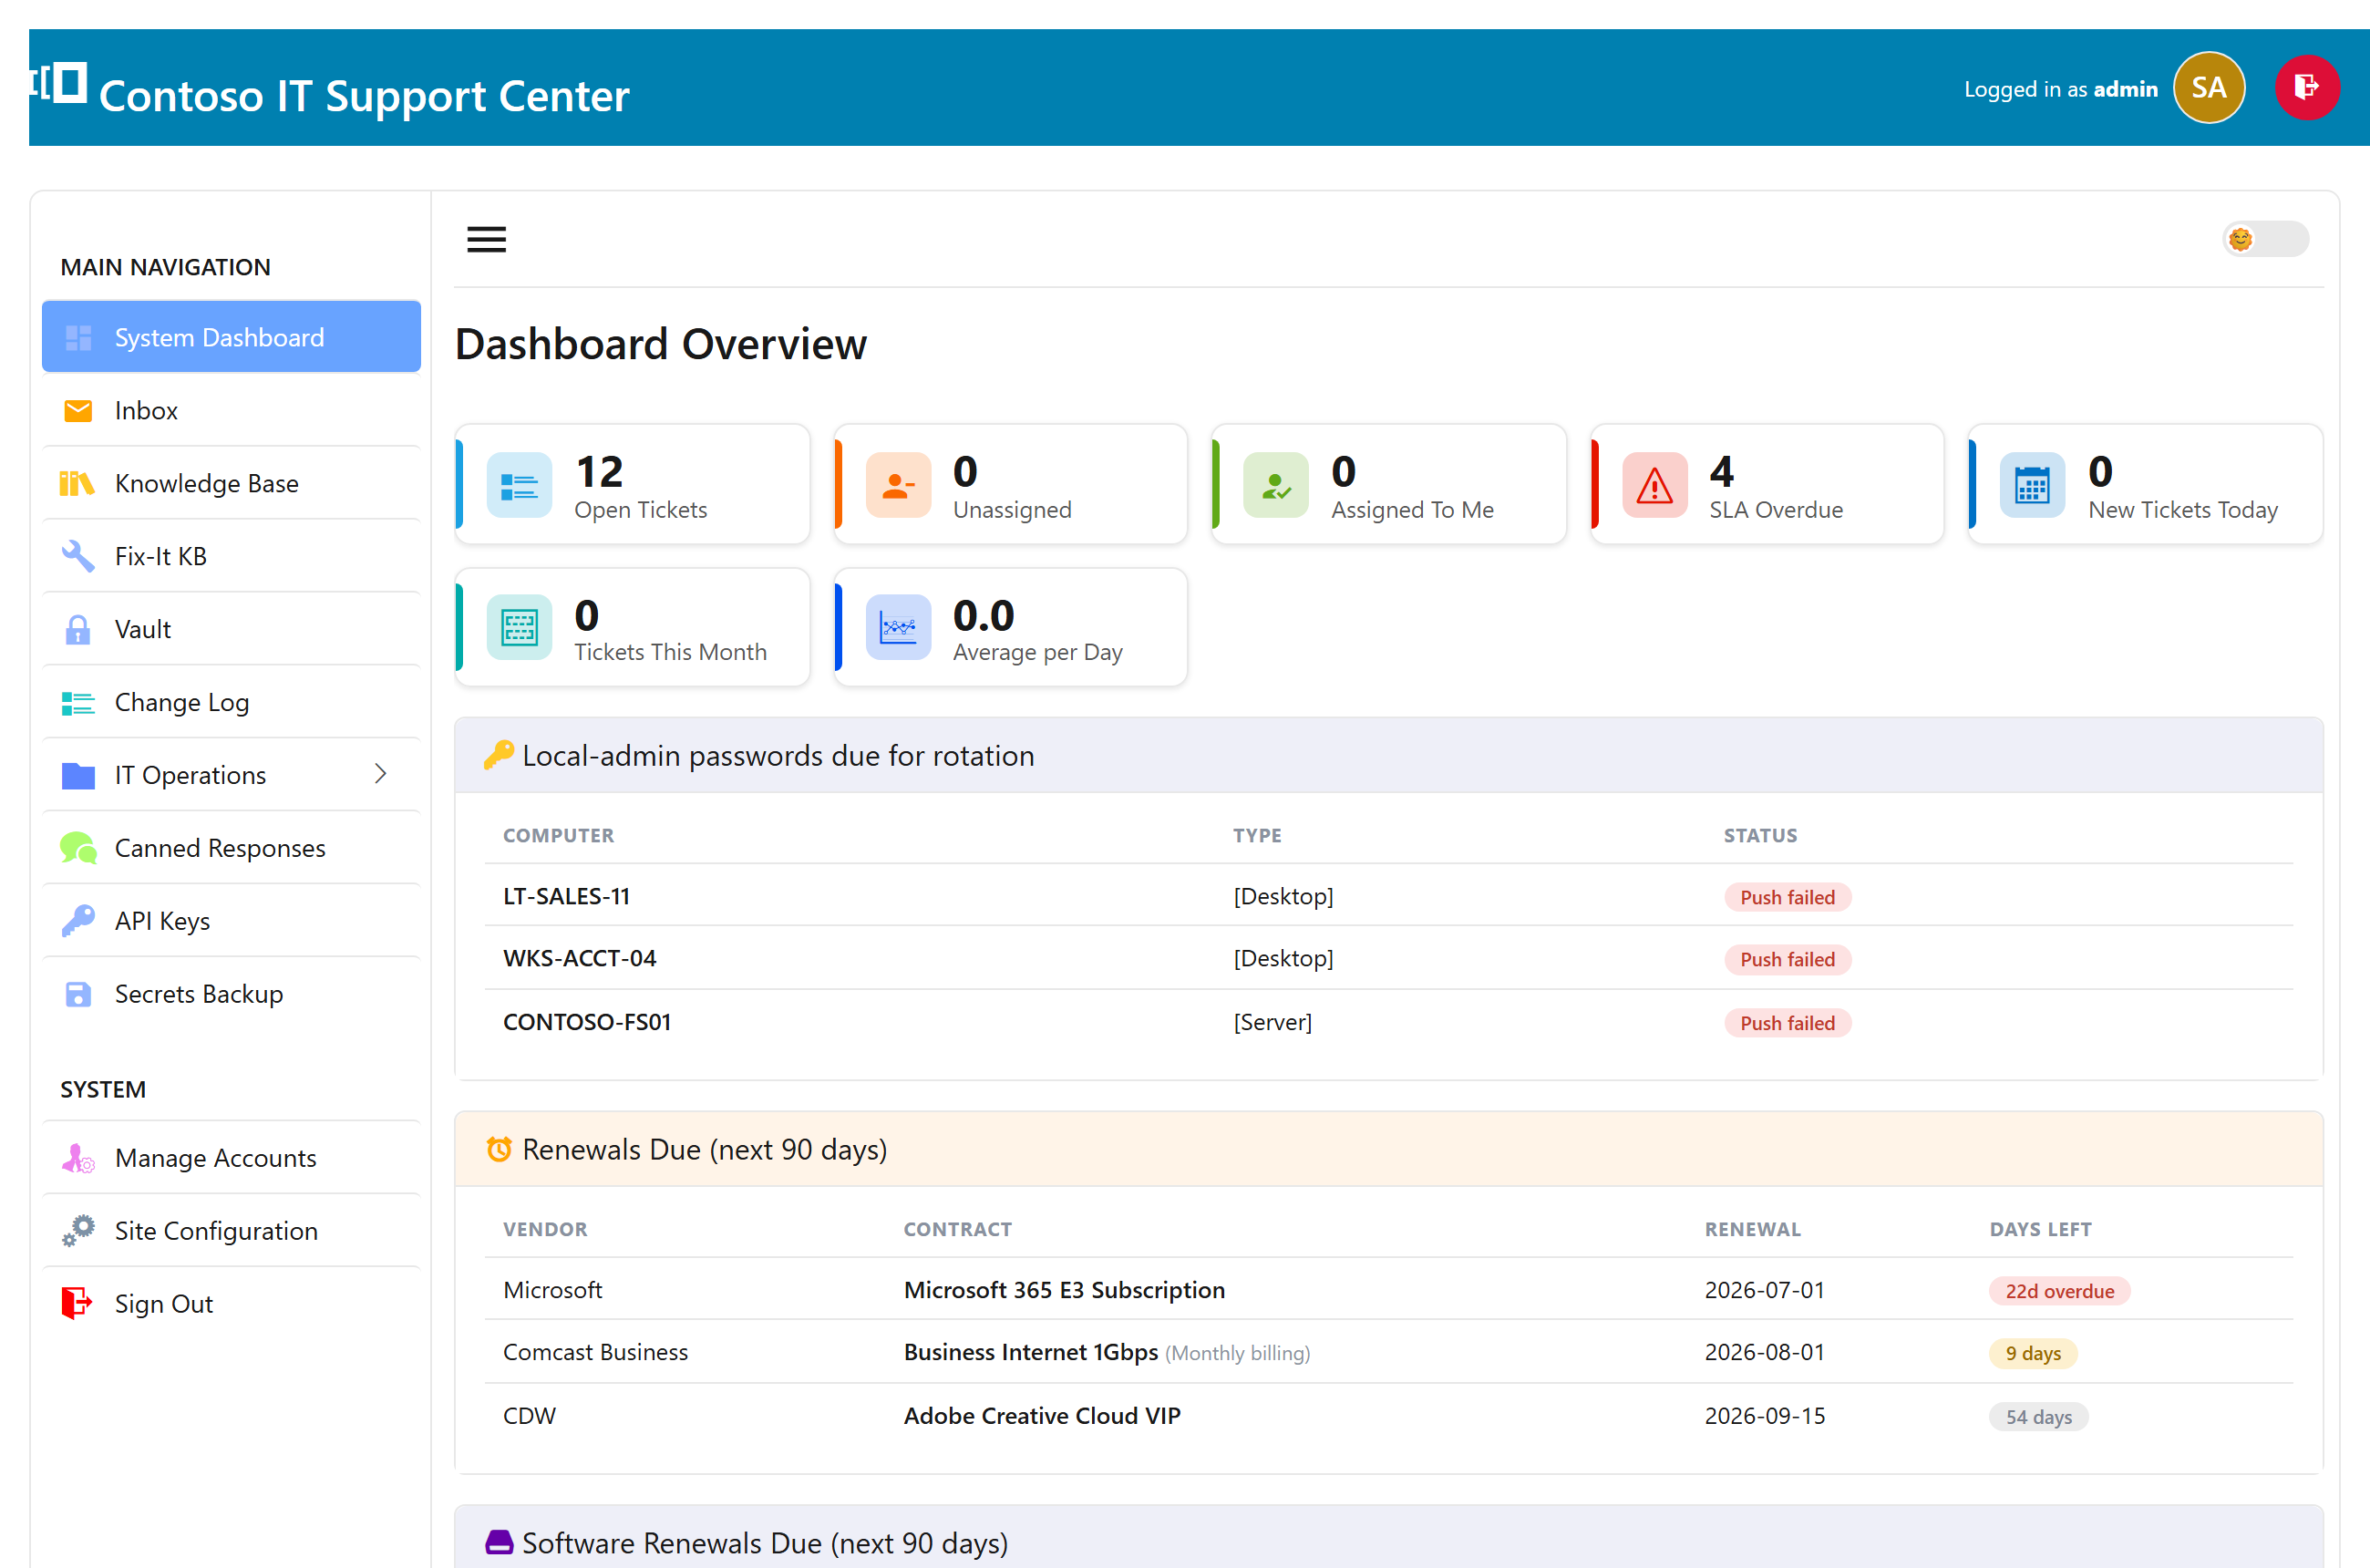The image size is (2370, 1568).
Task: Click the Vault padlock icon
Action: (x=77, y=630)
